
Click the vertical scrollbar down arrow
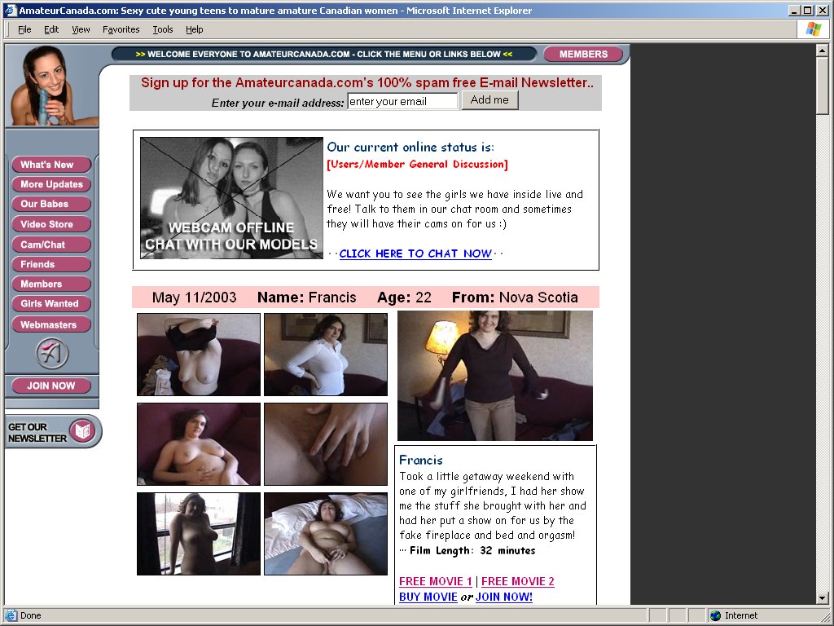pos(823,598)
